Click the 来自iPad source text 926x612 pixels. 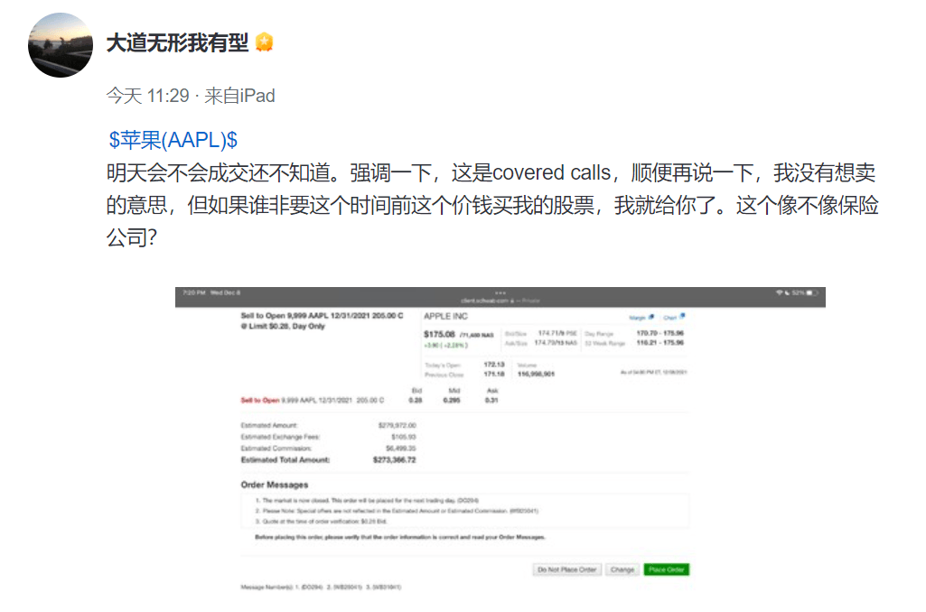(239, 96)
